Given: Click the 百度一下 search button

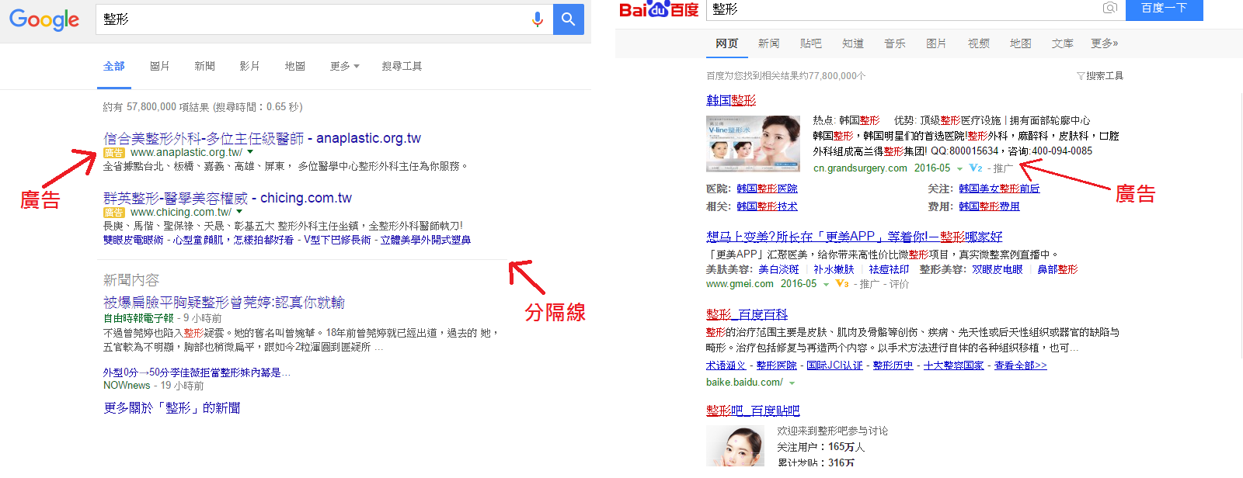Looking at the screenshot, I should (x=1164, y=9).
